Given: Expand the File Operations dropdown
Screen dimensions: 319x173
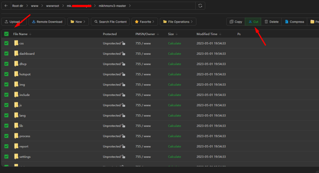Looking at the screenshot, I should click(178, 22).
